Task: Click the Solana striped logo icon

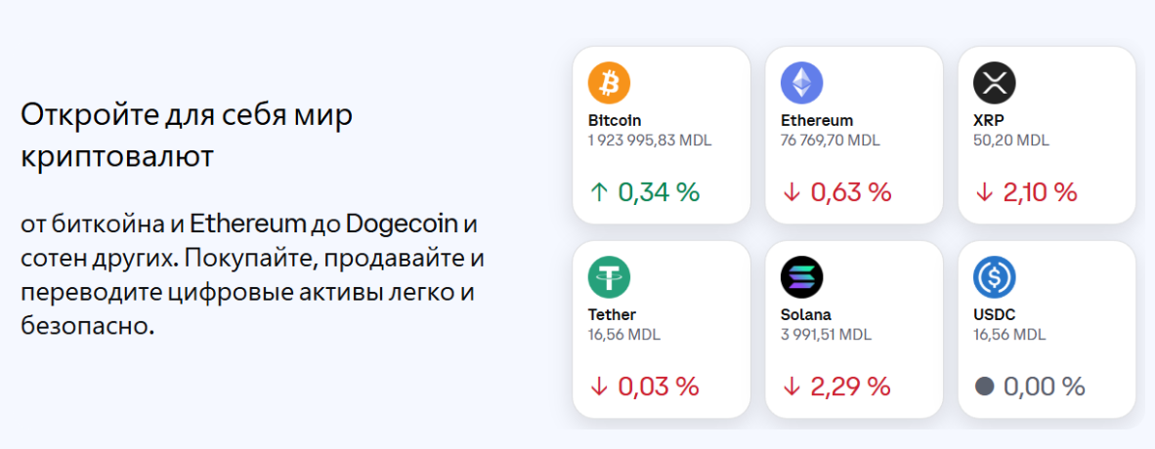Action: 801,278
